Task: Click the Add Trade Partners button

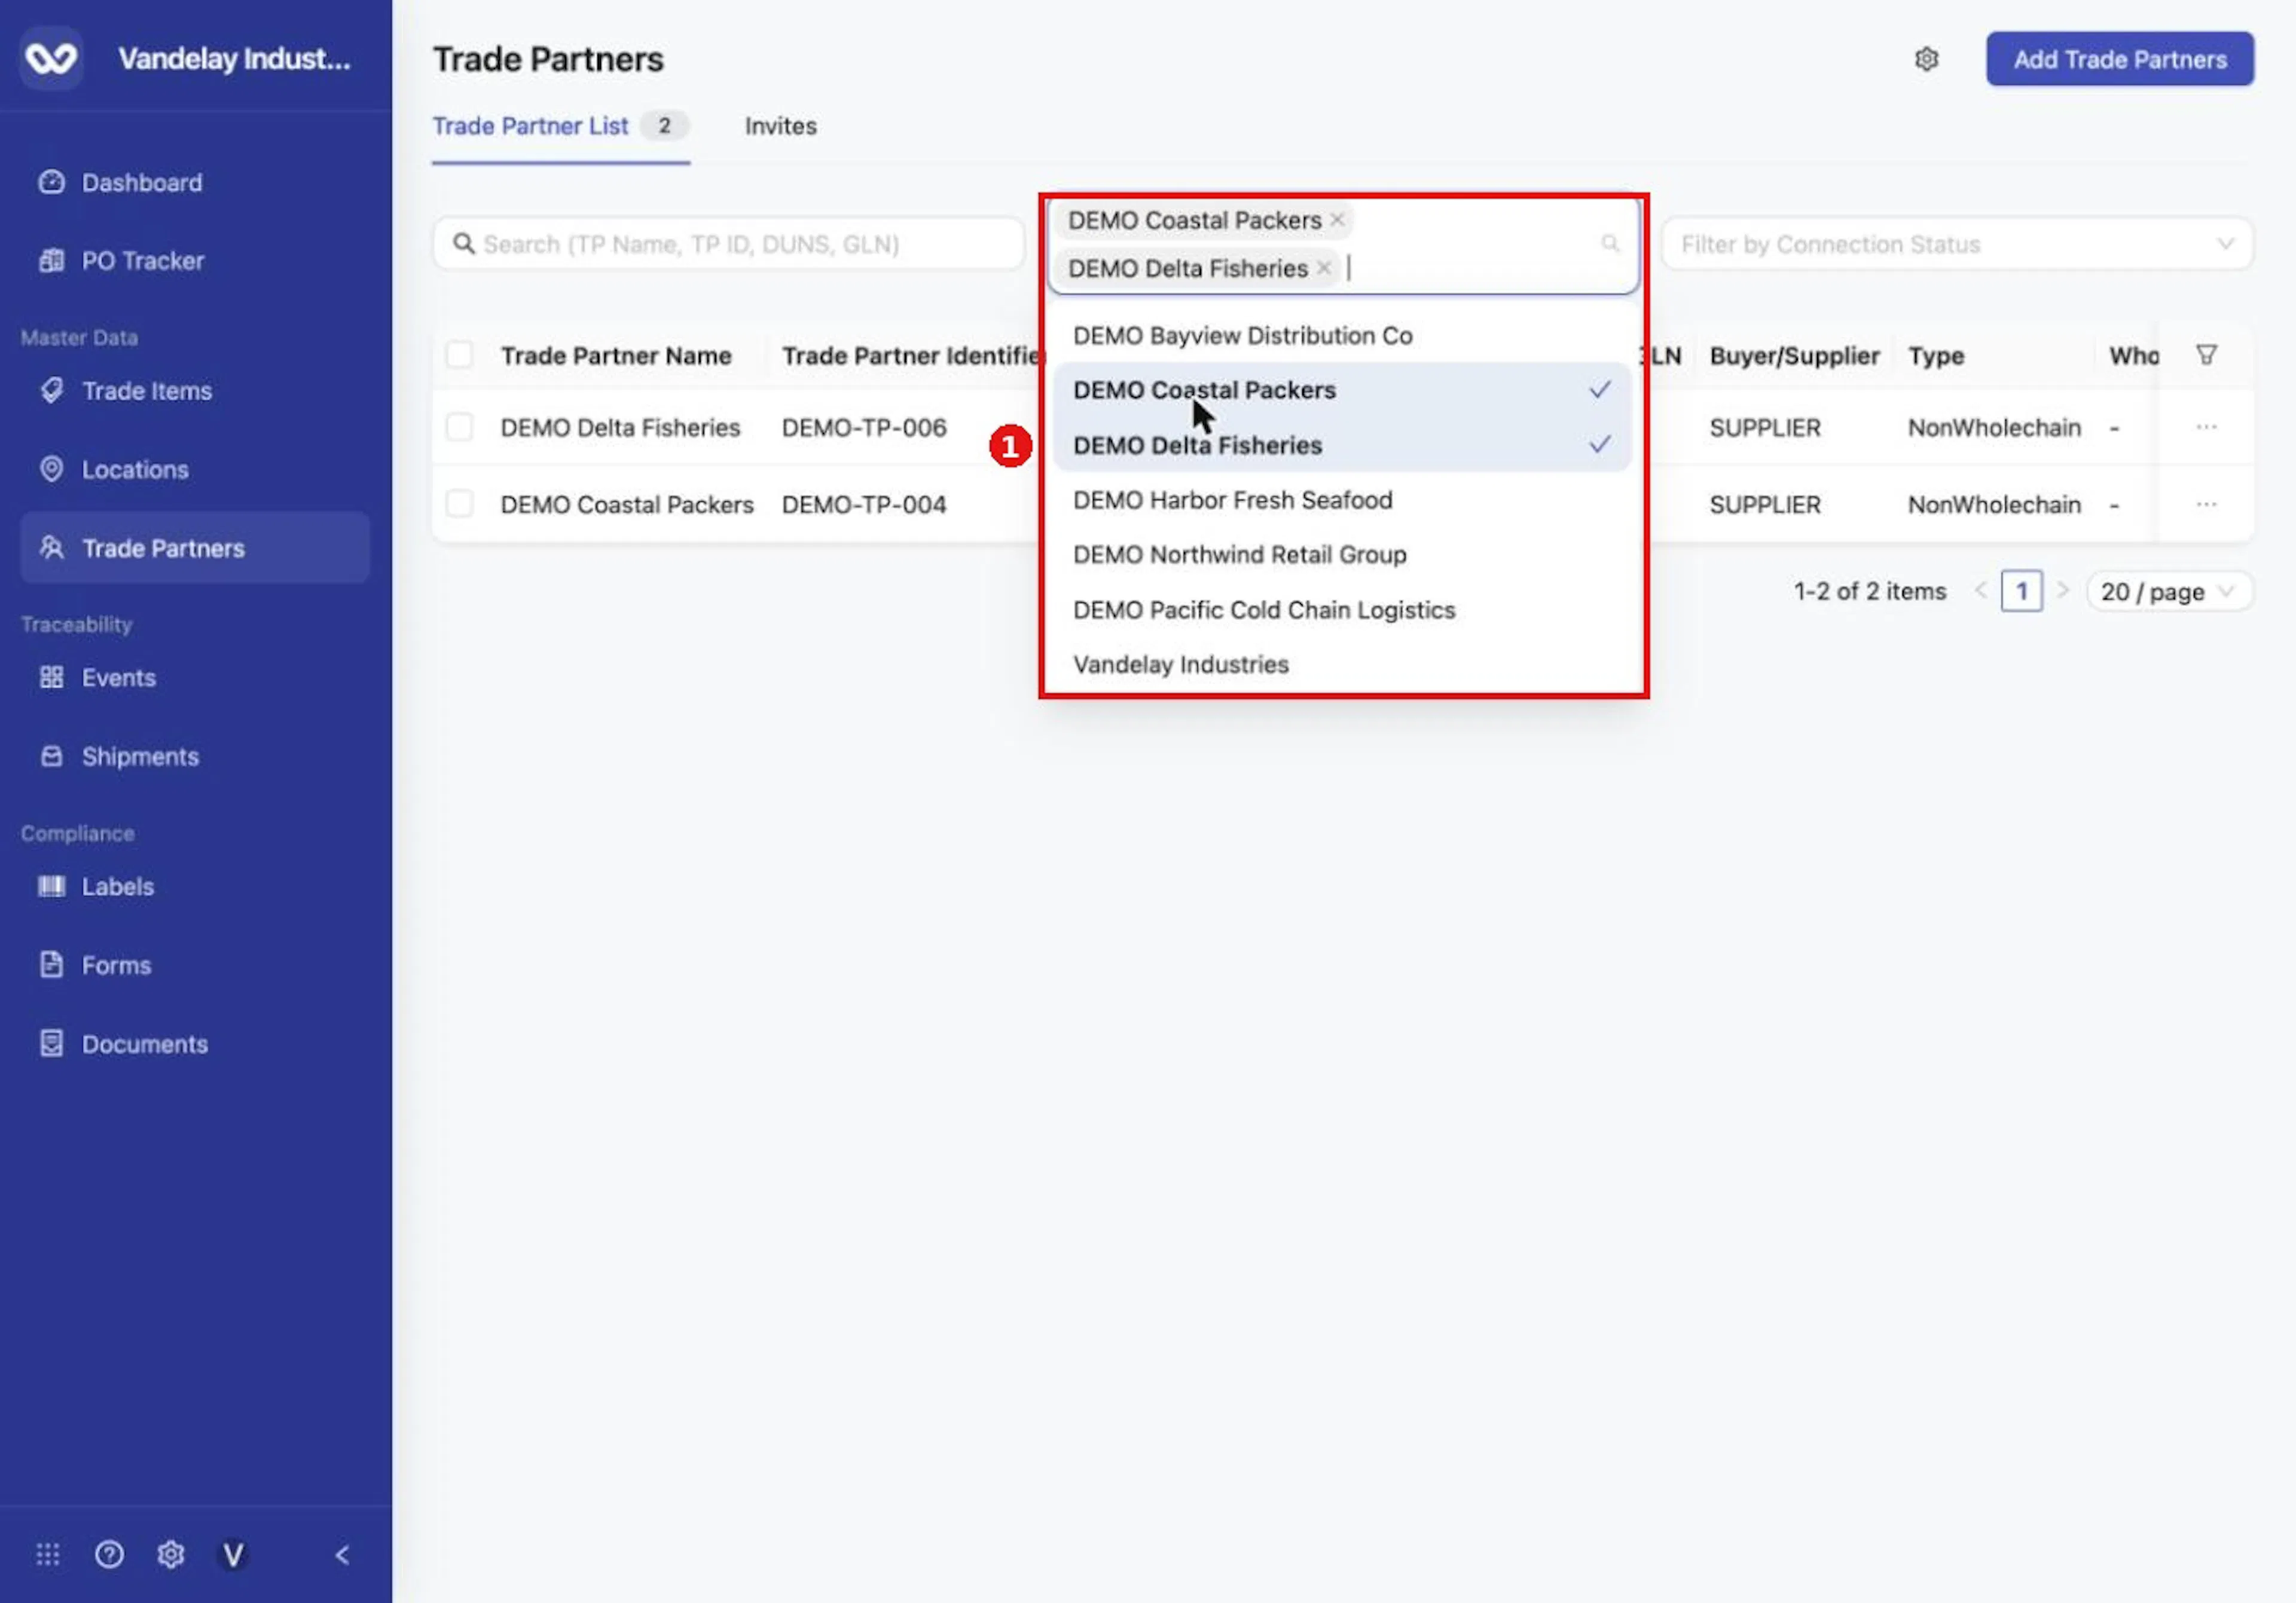Action: tap(2119, 59)
